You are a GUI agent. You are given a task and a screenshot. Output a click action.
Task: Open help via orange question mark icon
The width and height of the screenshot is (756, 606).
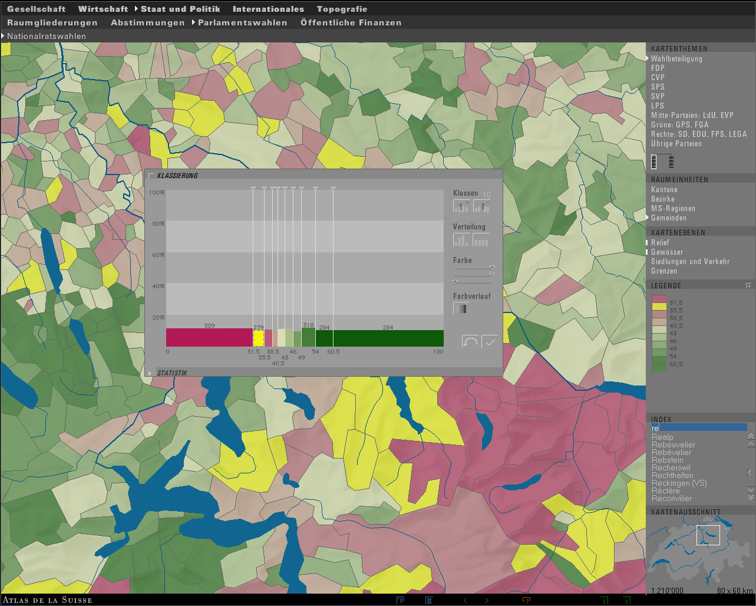point(526,600)
